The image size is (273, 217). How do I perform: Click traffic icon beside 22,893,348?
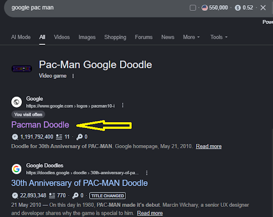[15, 196]
